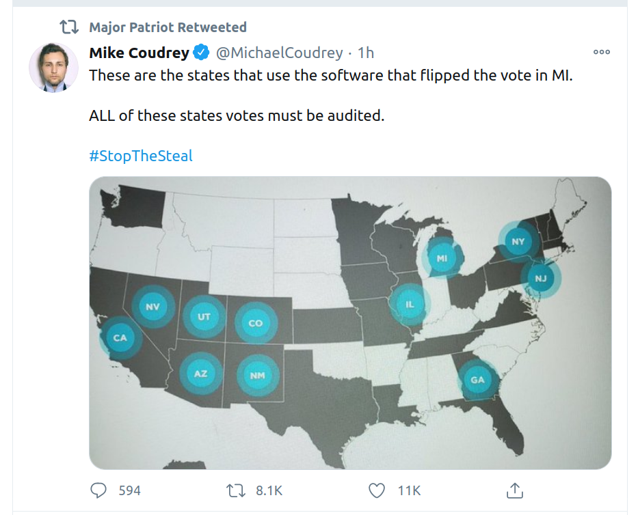Click the GA circle marker on map
The image size is (638, 515).
[477, 380]
